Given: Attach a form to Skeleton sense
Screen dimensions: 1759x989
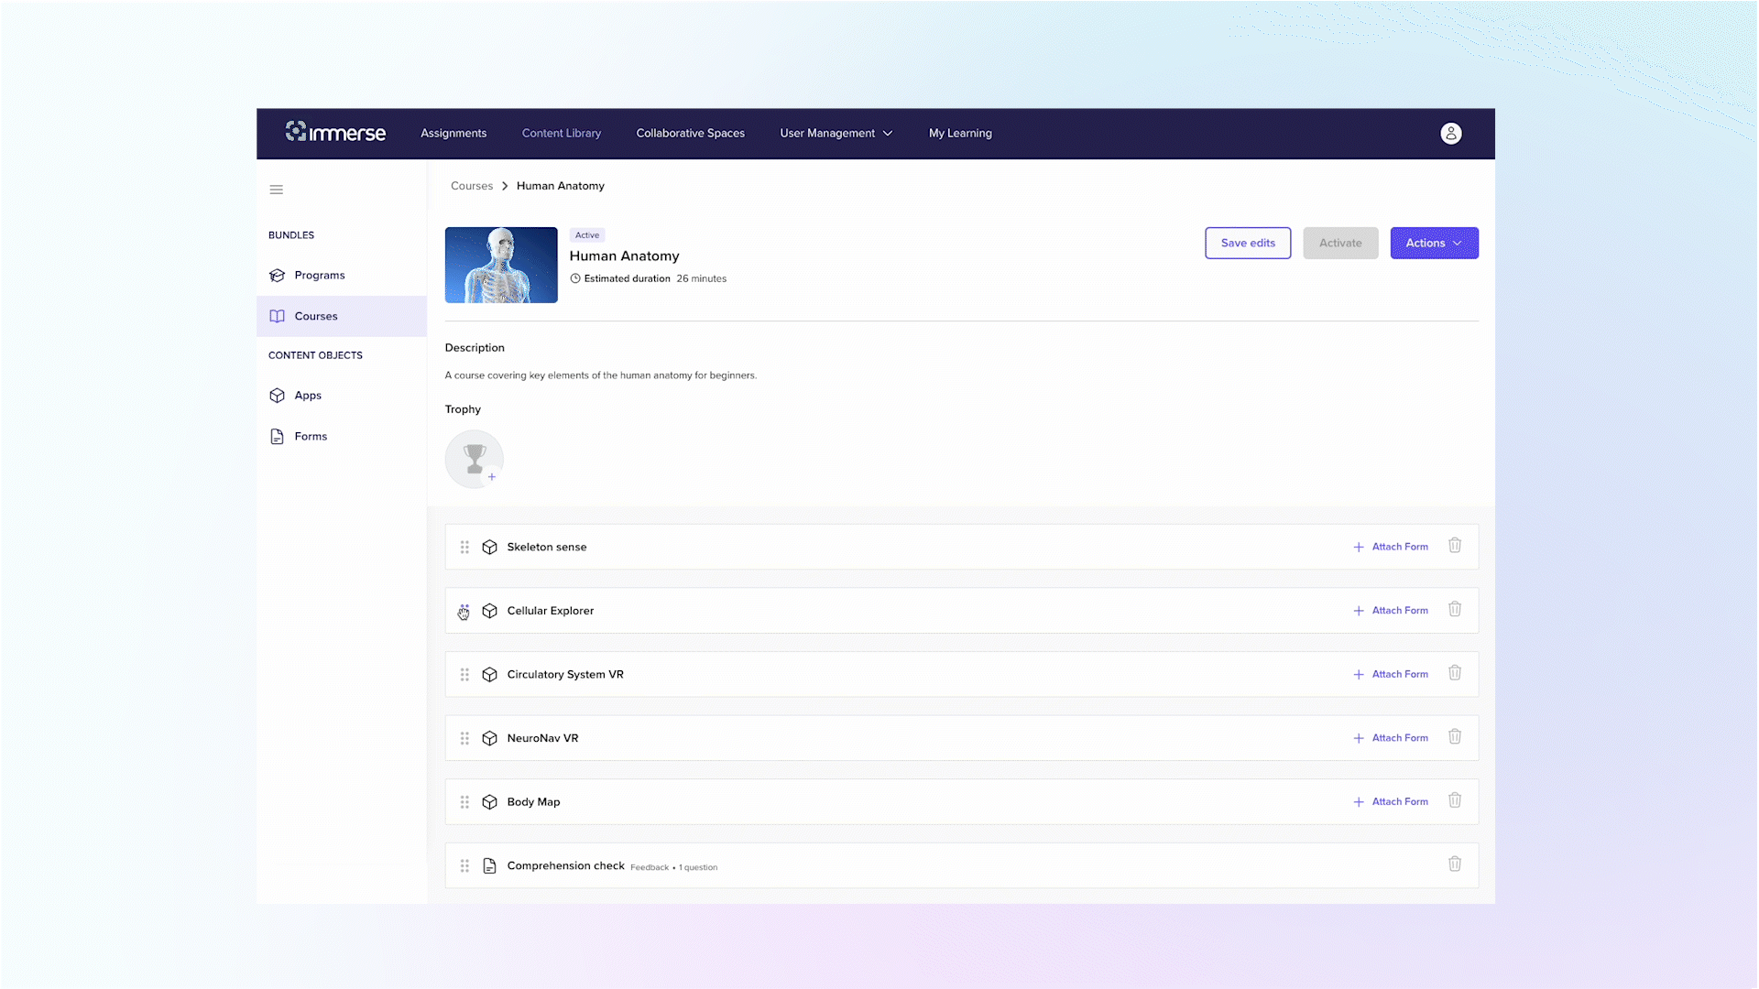Looking at the screenshot, I should point(1391,547).
